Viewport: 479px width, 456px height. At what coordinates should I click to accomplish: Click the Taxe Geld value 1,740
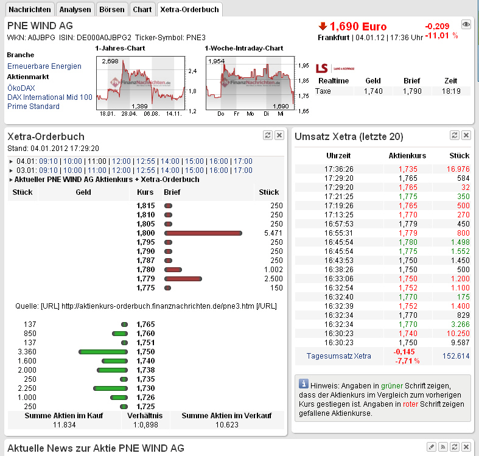373,91
